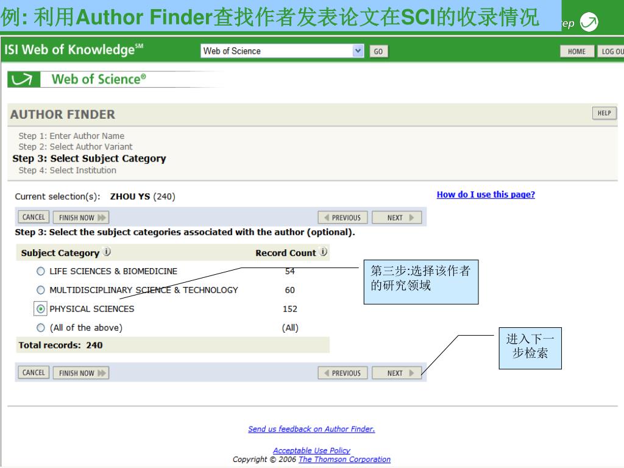Viewport: 624px width, 468px height.
Task: Select MULTIDISCIPLINARY SCIENCE & TECHNOLOGY radio option
Action: tap(41, 290)
